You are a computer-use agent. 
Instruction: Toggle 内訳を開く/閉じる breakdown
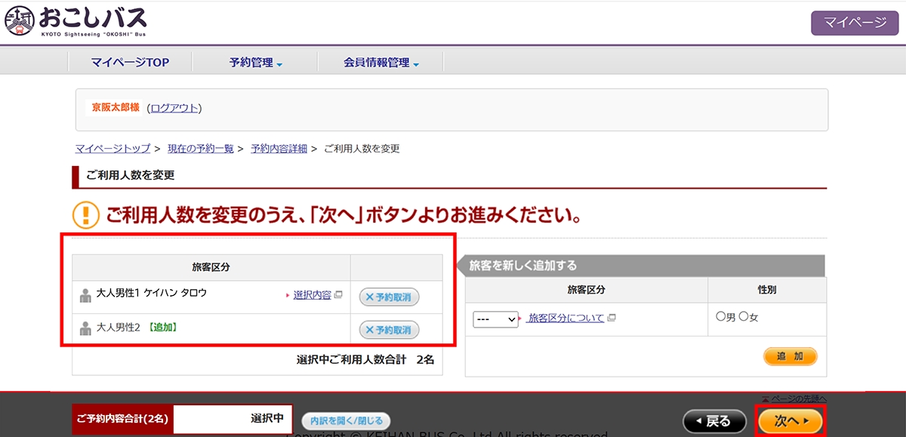click(346, 420)
